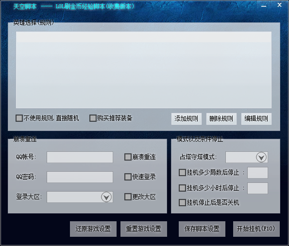Start with 开始挂机(F10) button

point(256,229)
